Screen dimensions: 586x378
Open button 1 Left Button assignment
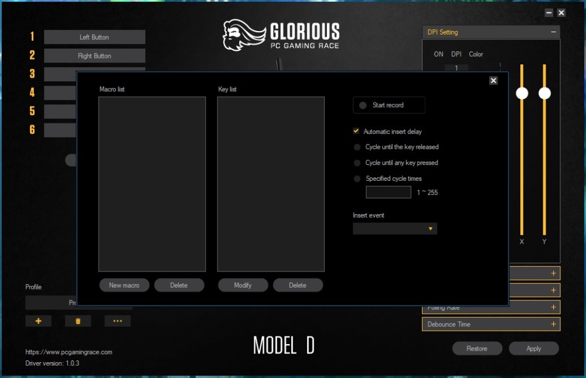click(x=94, y=37)
